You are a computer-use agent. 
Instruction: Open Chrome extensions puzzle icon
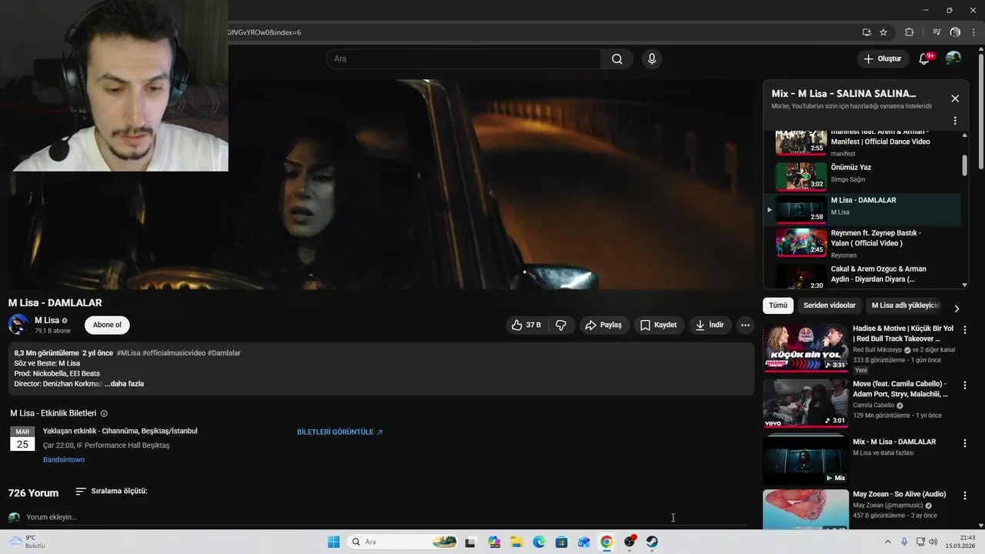pyautogui.click(x=909, y=32)
